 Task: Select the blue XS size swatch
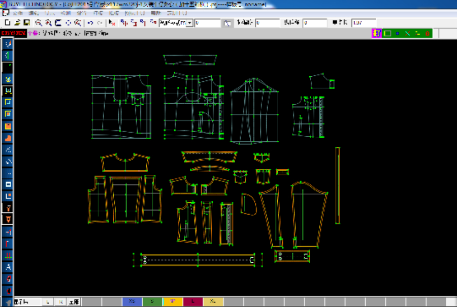pyautogui.click(x=132, y=302)
